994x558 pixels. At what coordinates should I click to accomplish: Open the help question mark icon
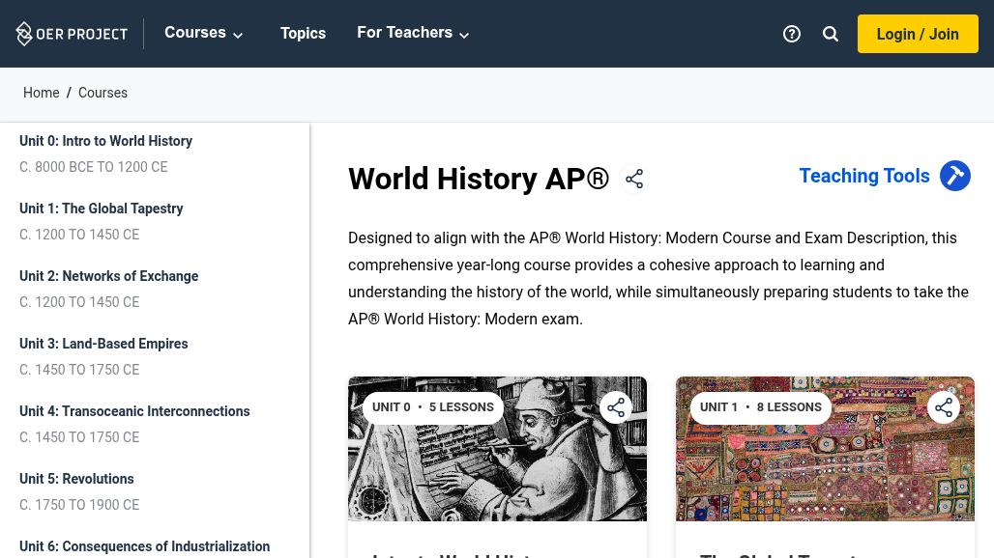tap(792, 34)
